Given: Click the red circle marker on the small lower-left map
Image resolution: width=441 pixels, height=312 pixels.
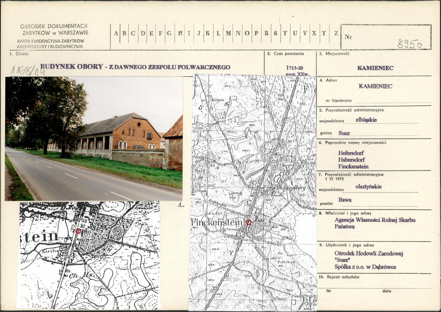Looking at the screenshot, I should [78, 231].
